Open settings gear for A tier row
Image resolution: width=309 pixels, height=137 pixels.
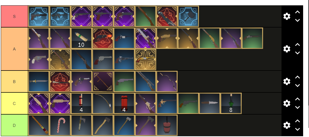coord(287,49)
